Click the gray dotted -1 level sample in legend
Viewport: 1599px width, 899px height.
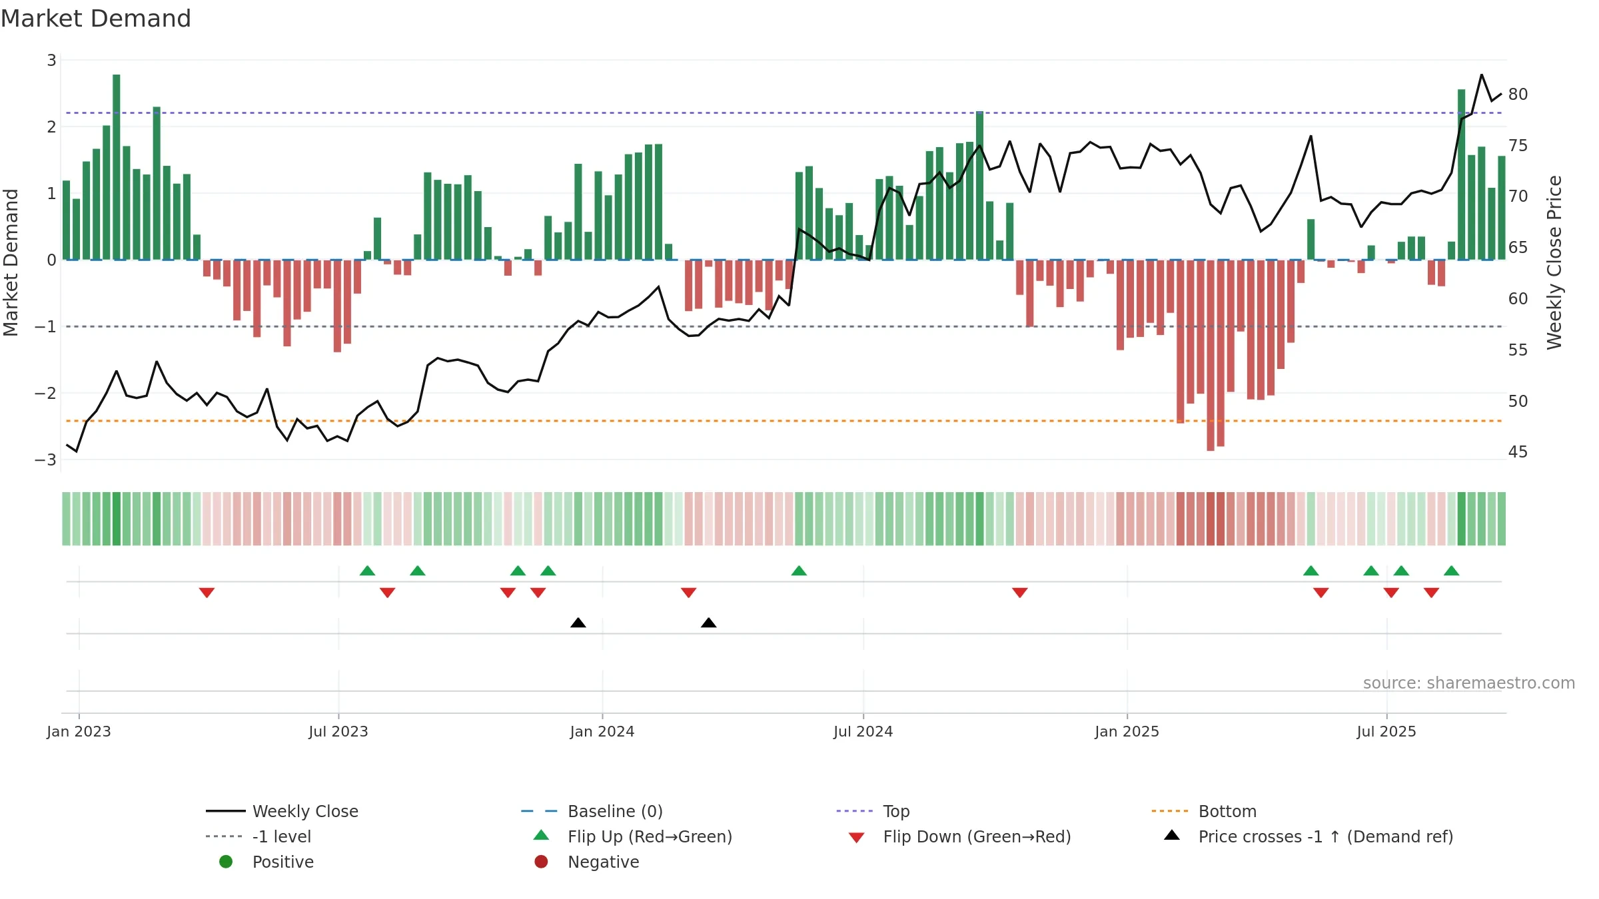tap(225, 836)
